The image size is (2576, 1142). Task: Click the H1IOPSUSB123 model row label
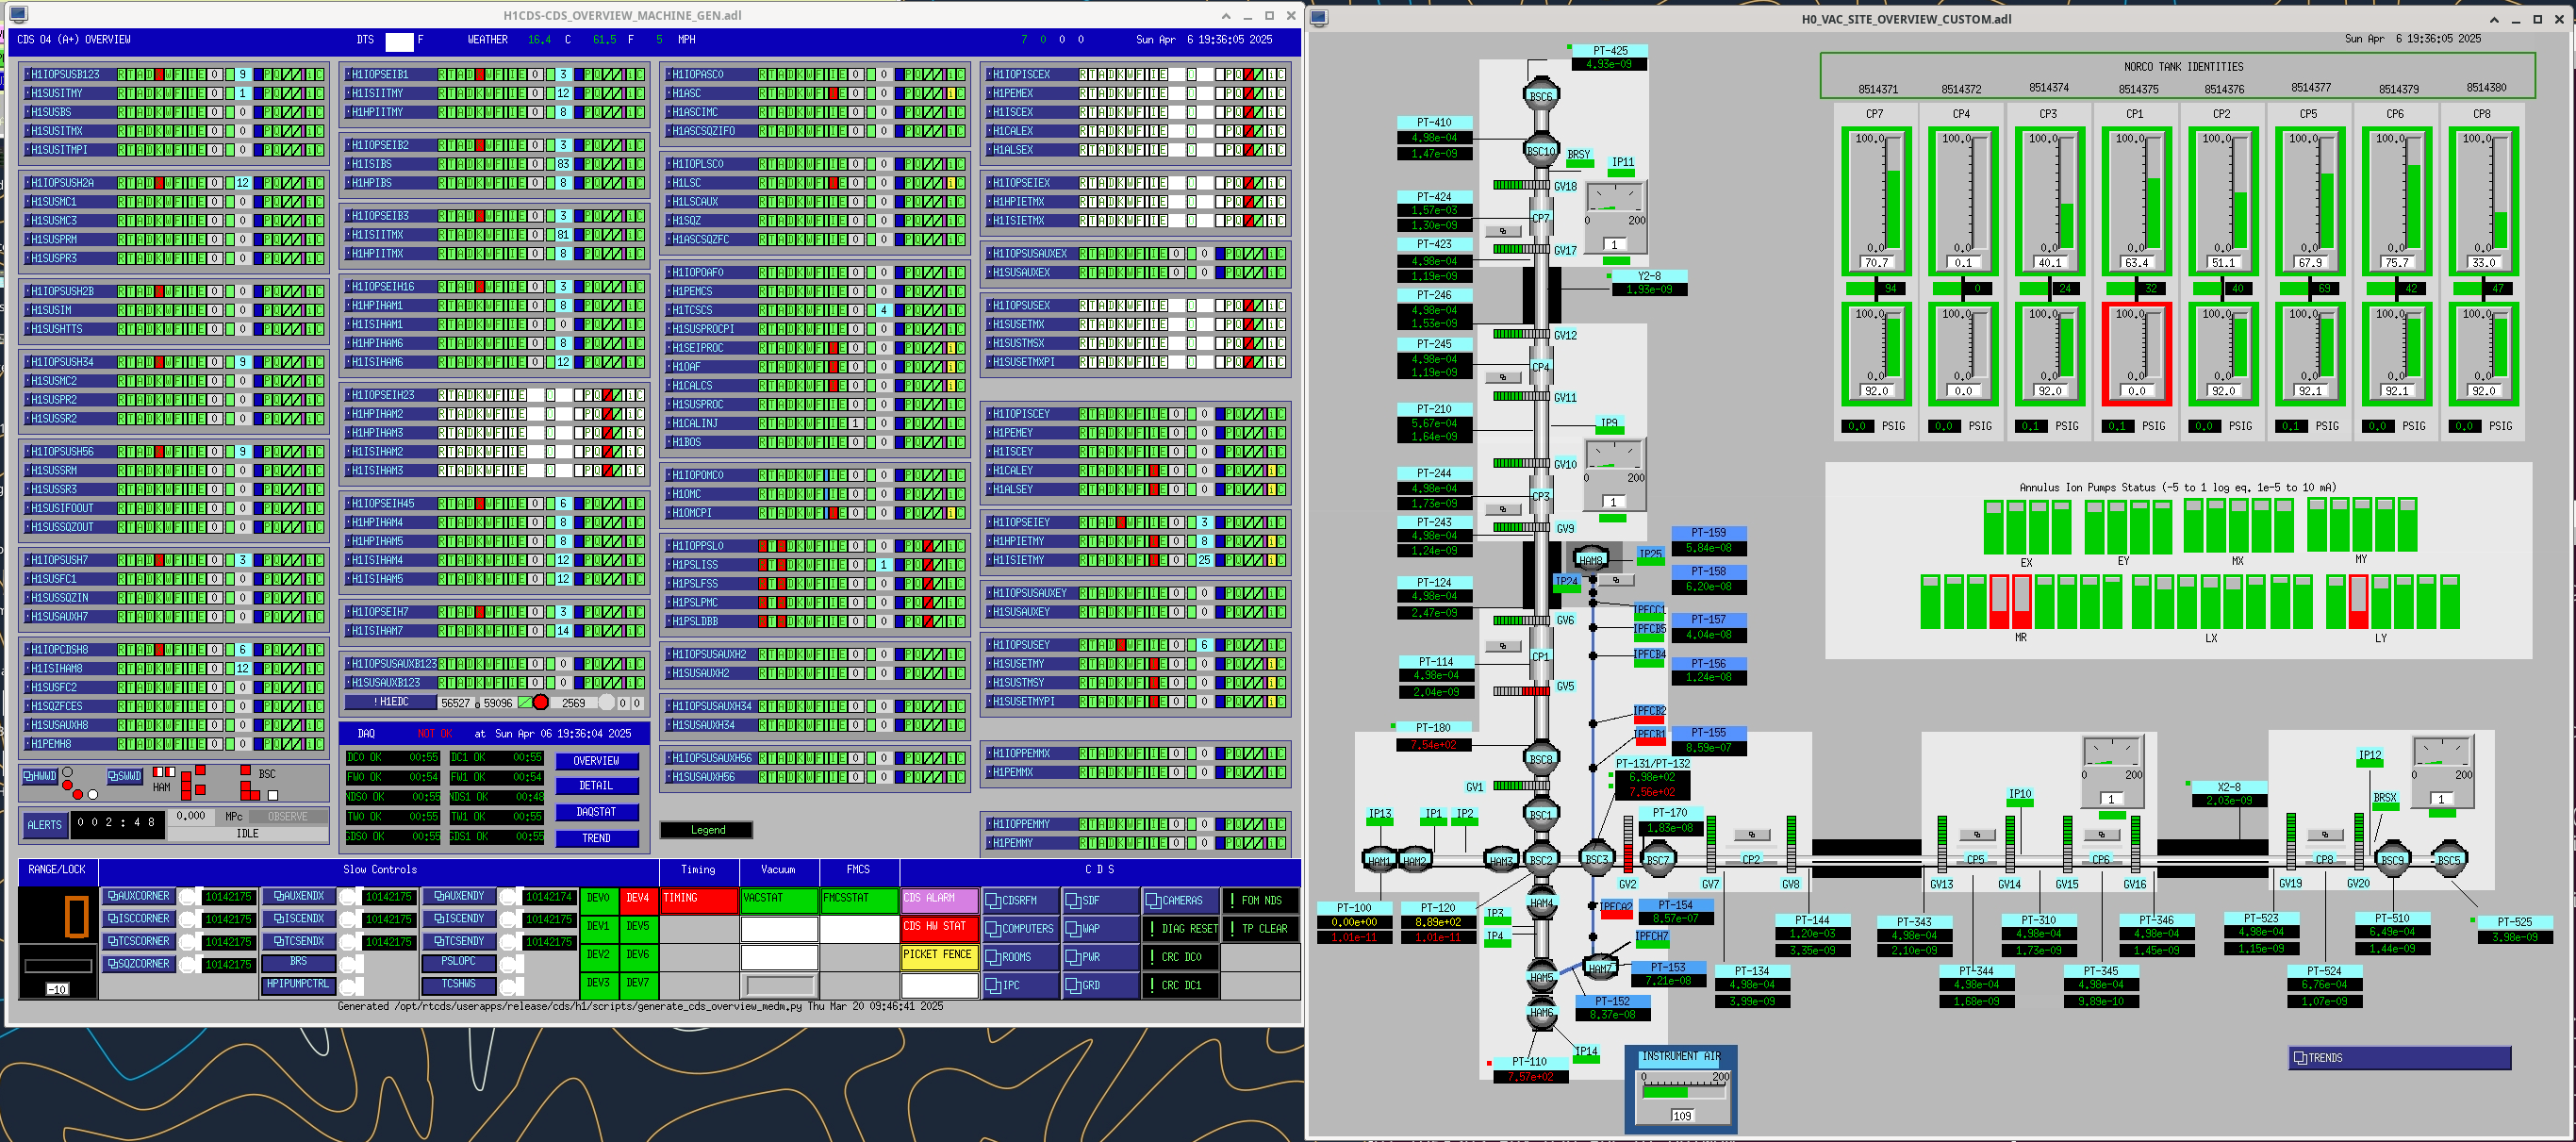[66, 74]
